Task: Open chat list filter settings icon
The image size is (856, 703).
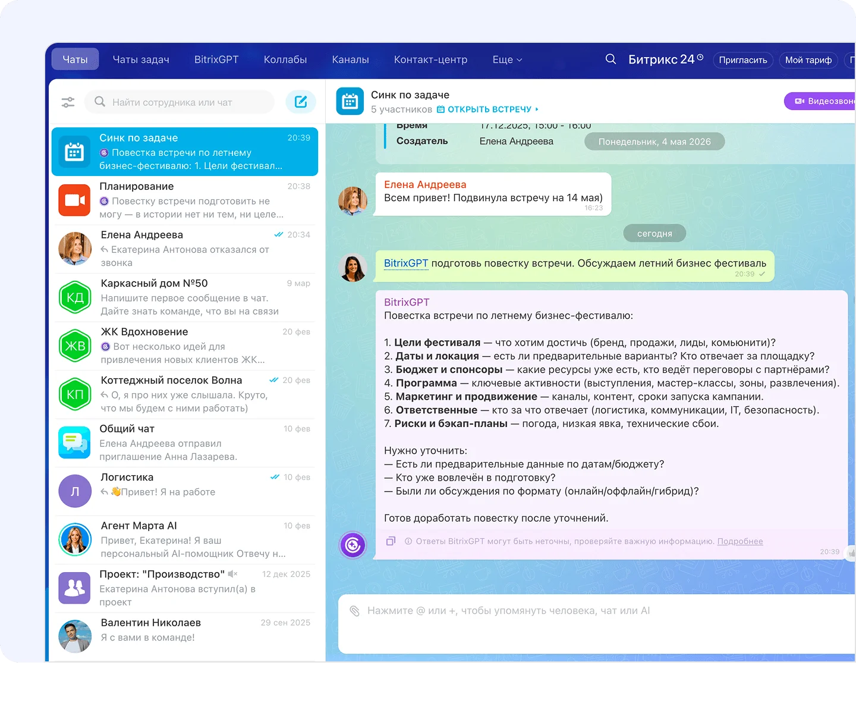Action: click(68, 102)
